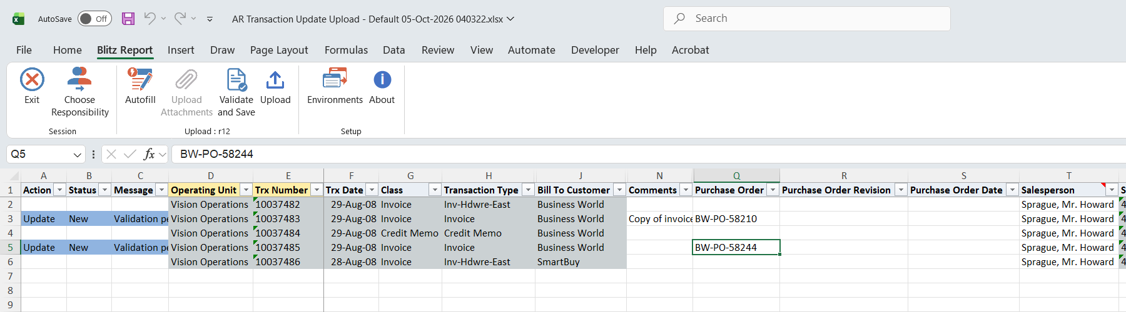Click the Excel app icon

tap(18, 19)
